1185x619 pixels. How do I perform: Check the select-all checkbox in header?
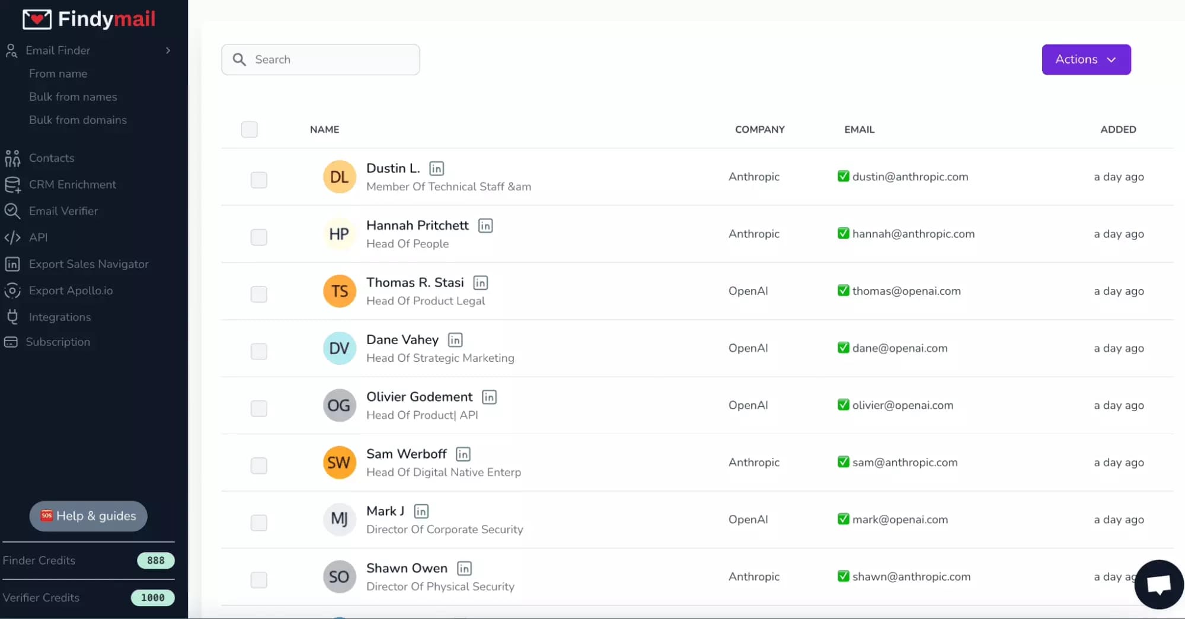(x=250, y=129)
